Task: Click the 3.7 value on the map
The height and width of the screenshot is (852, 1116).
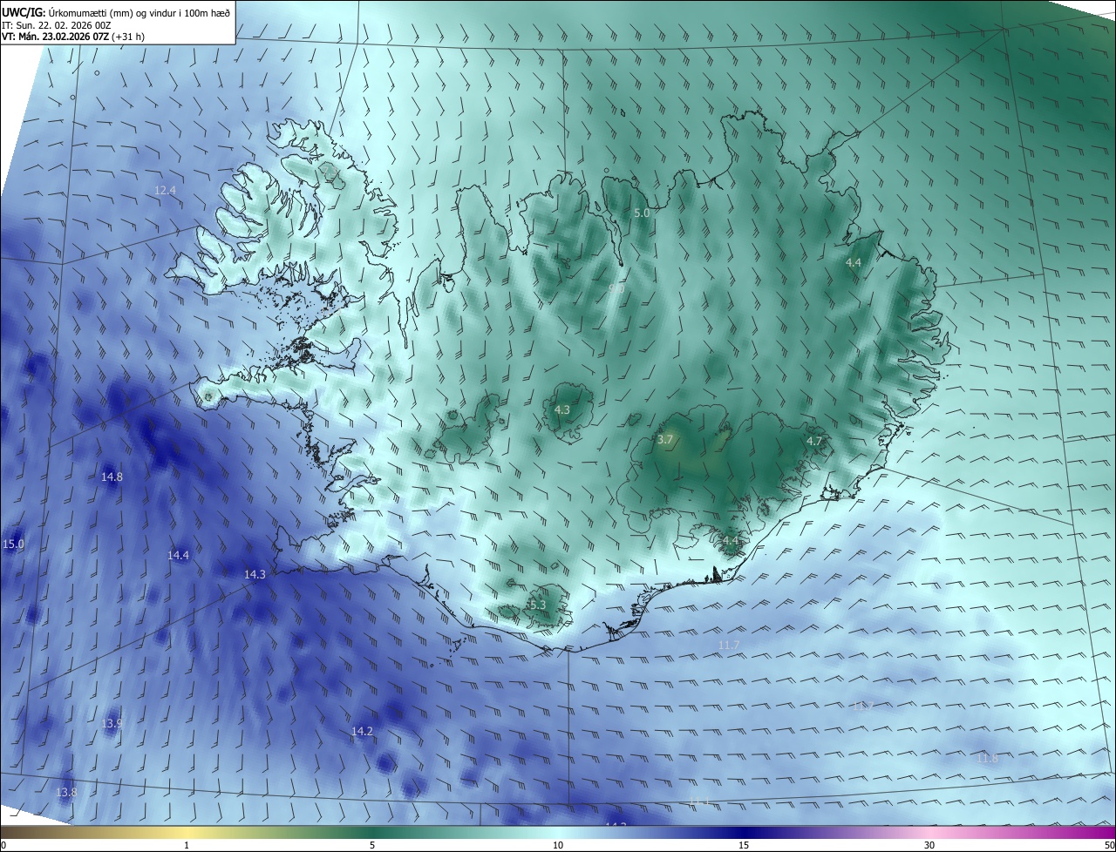Action: click(x=665, y=440)
